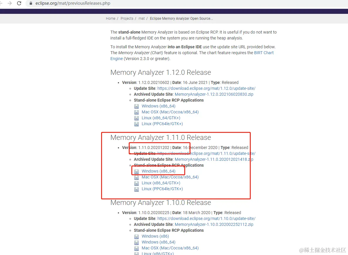Image resolution: width=348 pixels, height=255 pixels.
Task: Click the date text 18 March 2020
Action: pyautogui.click(x=196, y=213)
